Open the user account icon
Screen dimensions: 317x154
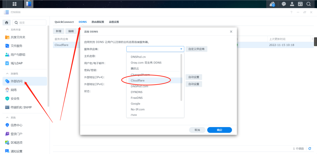click(x=292, y=4)
